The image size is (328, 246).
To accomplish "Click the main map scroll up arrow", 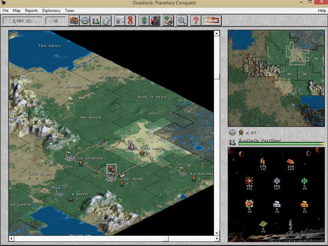I will [x=217, y=33].
